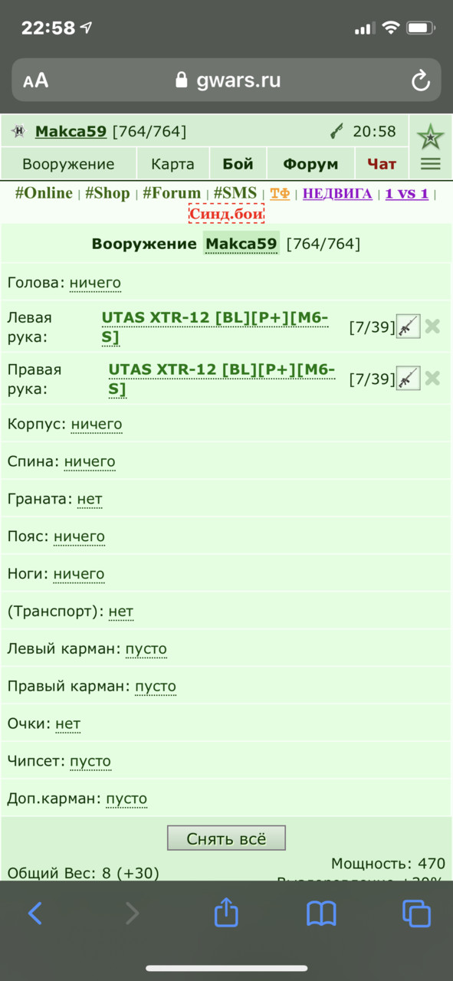Viewport: 453px width, 981px height.
Task: Remove right hand weapon with X icon
Action: click(432, 378)
